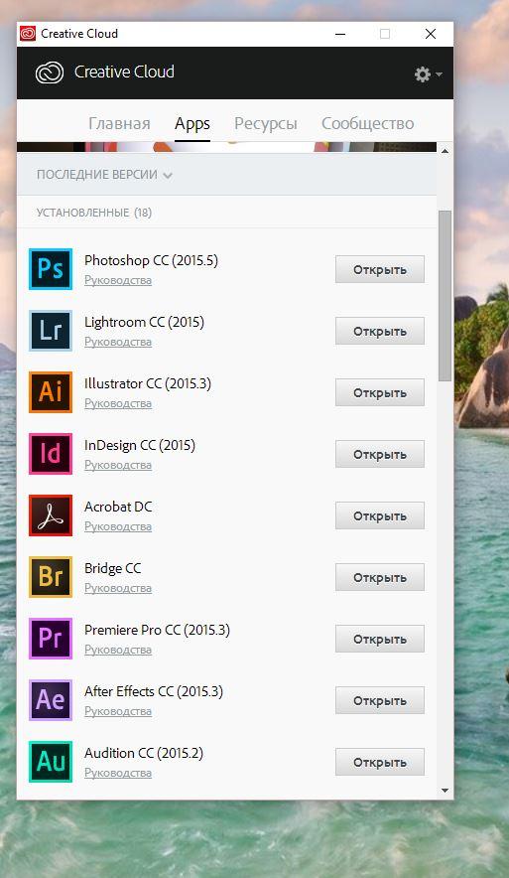Click the Bridge CC name text
Image resolution: width=509 pixels, height=878 pixels.
tap(112, 568)
